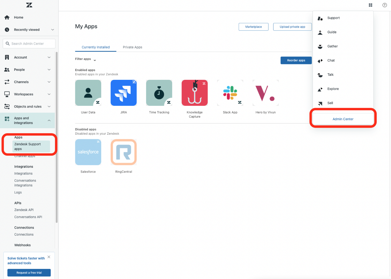Switch to the Currently Installed tab

96,47
